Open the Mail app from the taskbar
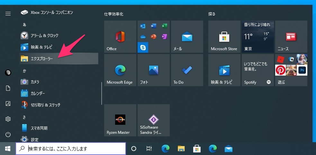316x155 pixels. point(228,149)
